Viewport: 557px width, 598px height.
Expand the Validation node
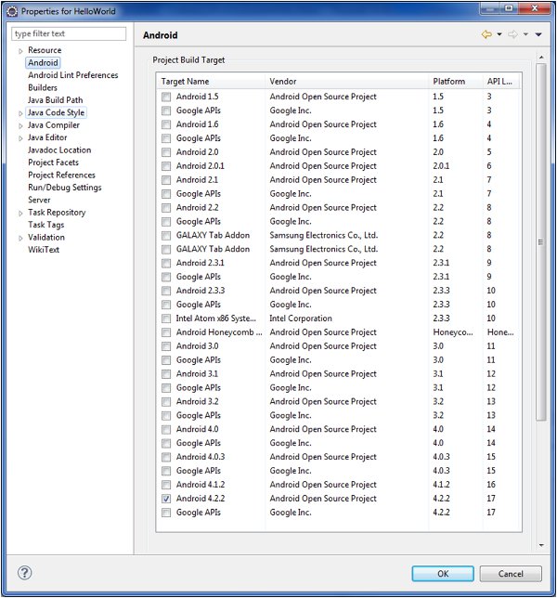(x=20, y=239)
